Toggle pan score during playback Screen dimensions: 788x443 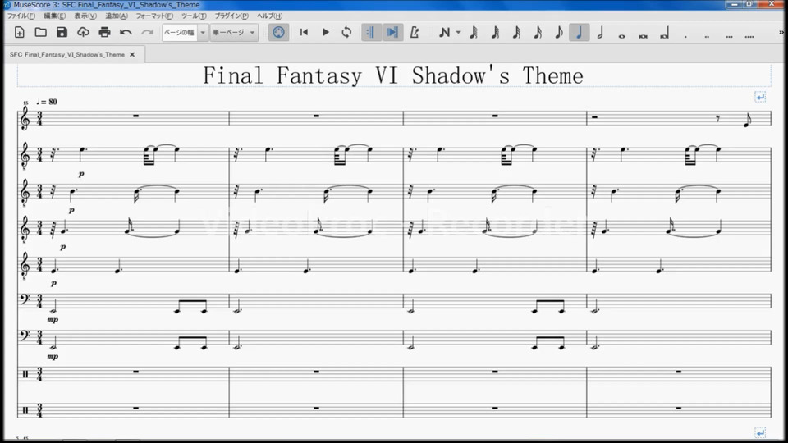coord(392,33)
